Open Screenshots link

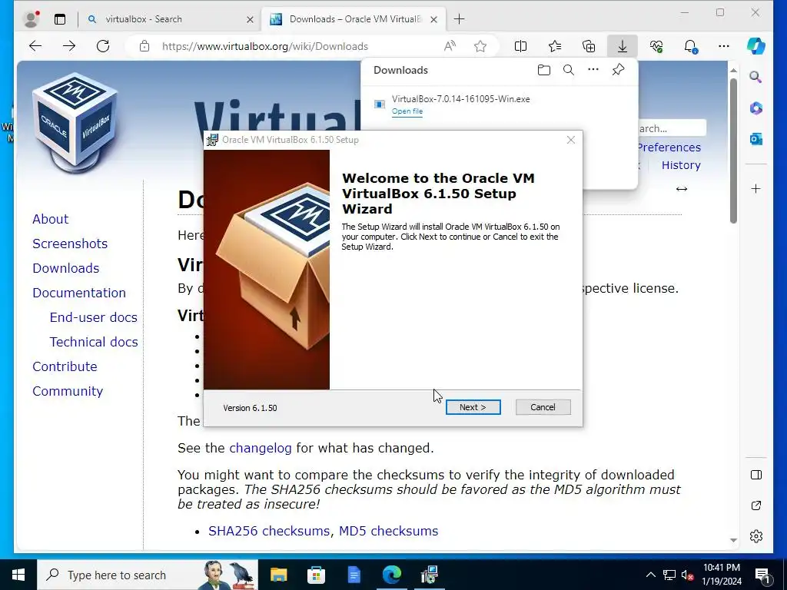[x=70, y=244]
